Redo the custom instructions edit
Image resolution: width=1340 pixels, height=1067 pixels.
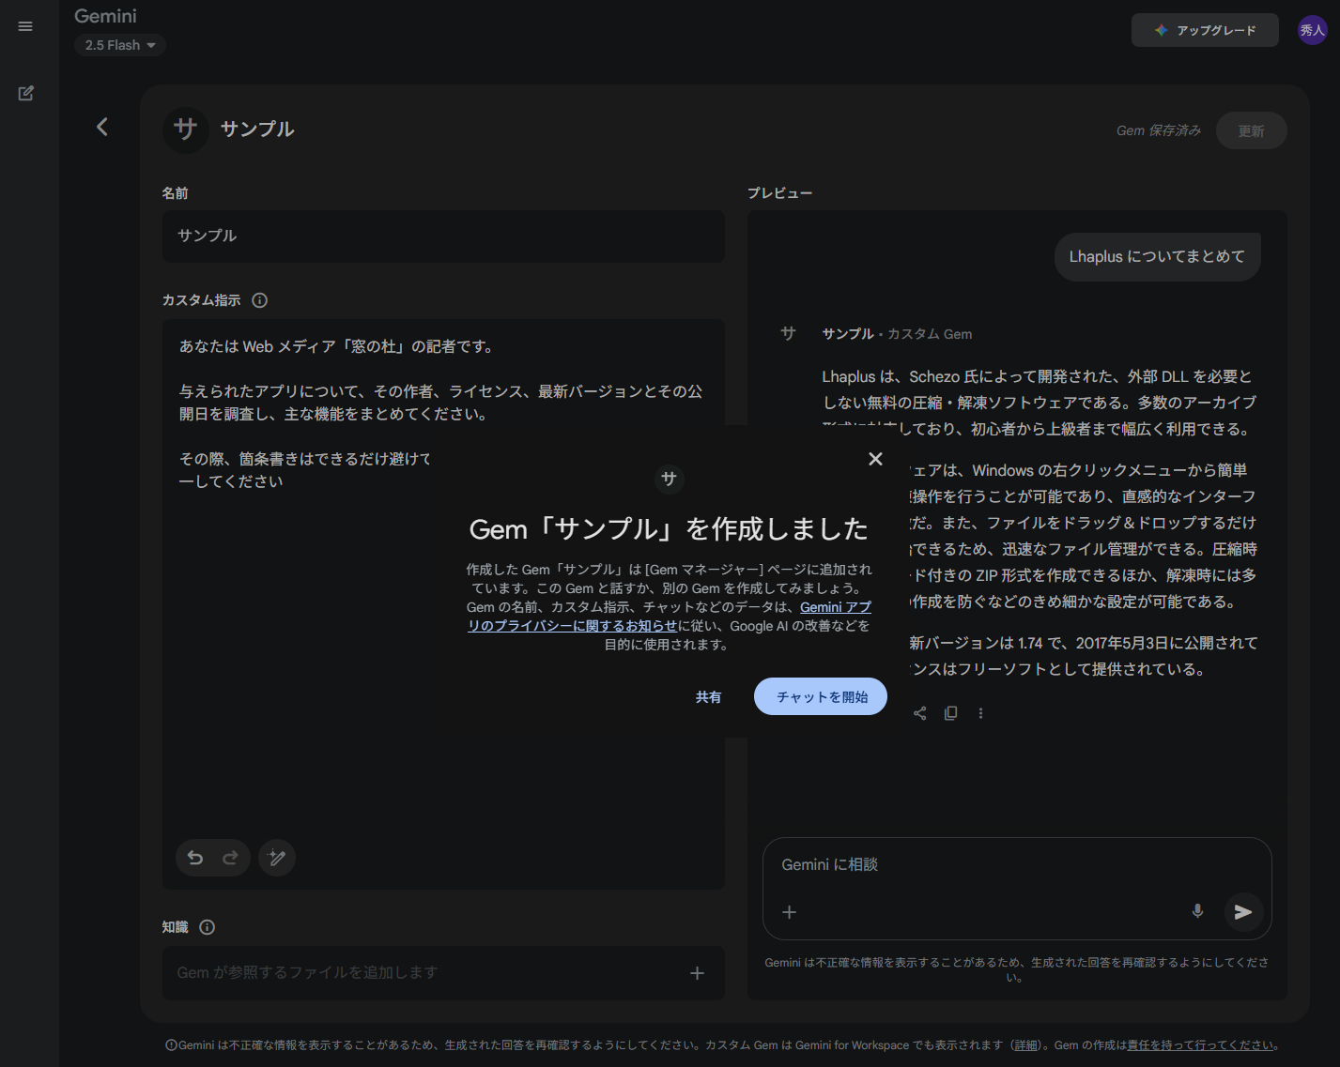[x=230, y=857]
